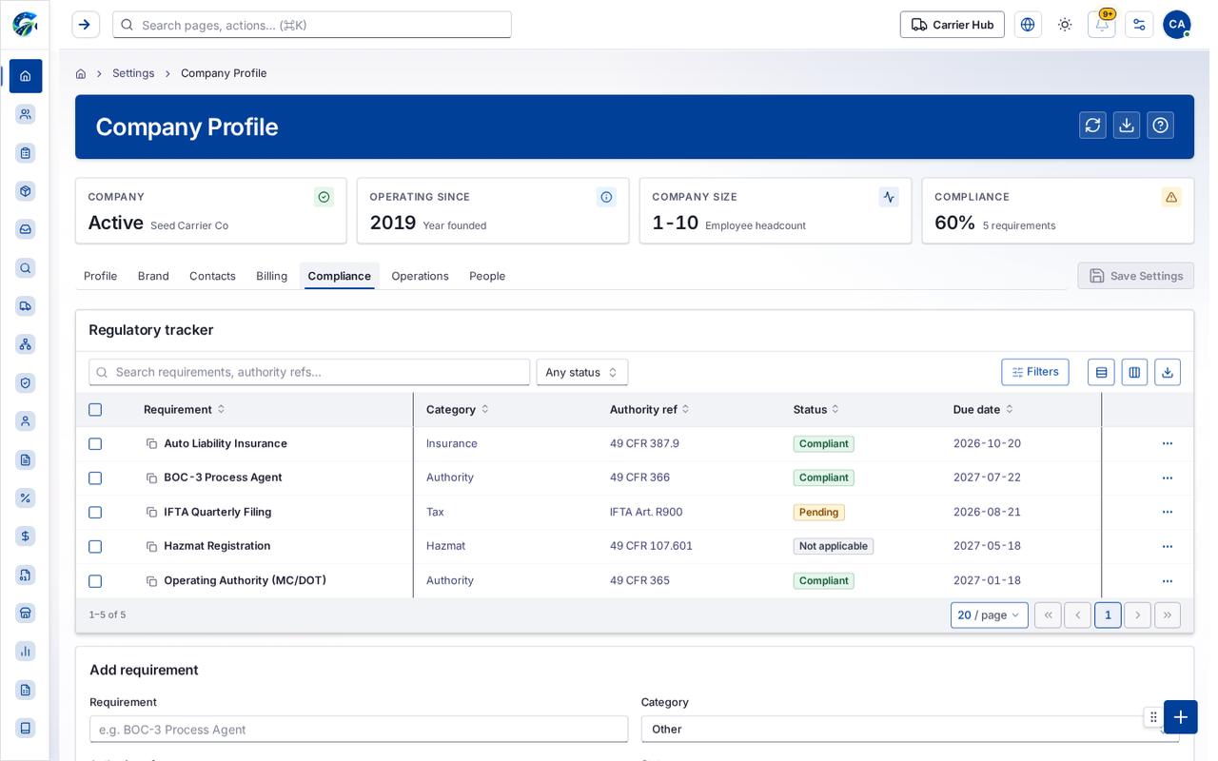Tick the IFTA Quarterly Filing row checkbox

click(x=95, y=513)
